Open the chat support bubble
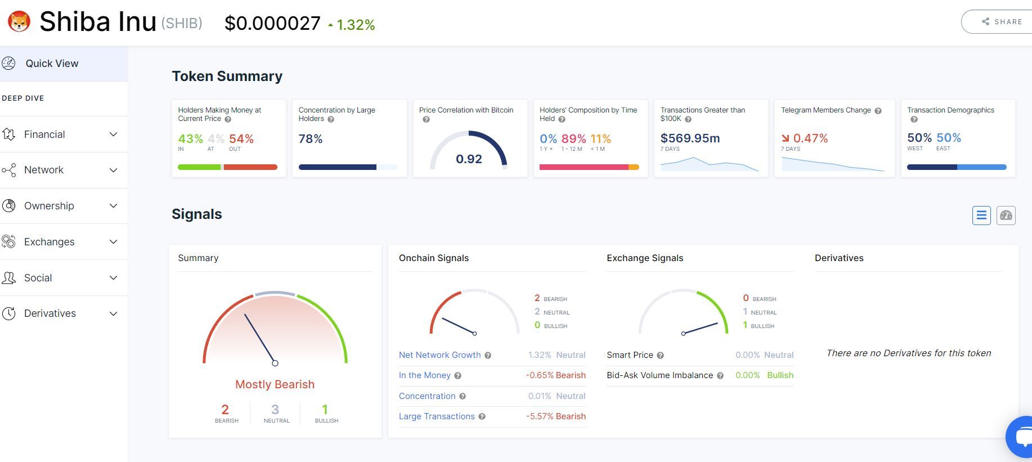1032x462 pixels. [1020, 437]
